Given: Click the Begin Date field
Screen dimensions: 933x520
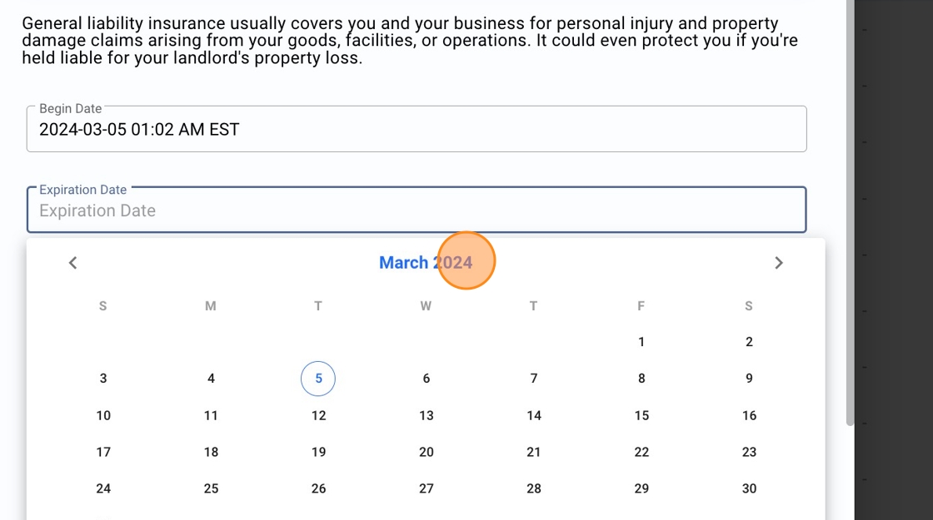Looking at the screenshot, I should pyautogui.click(x=417, y=129).
